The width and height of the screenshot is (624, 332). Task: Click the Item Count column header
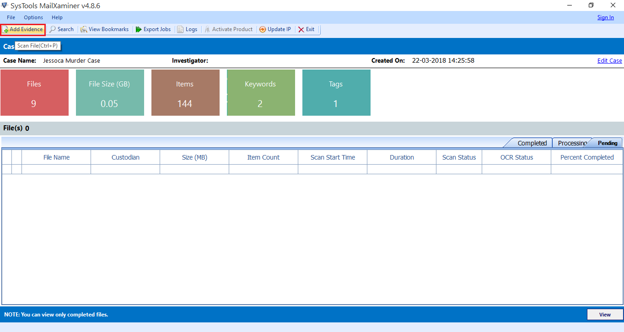click(264, 157)
